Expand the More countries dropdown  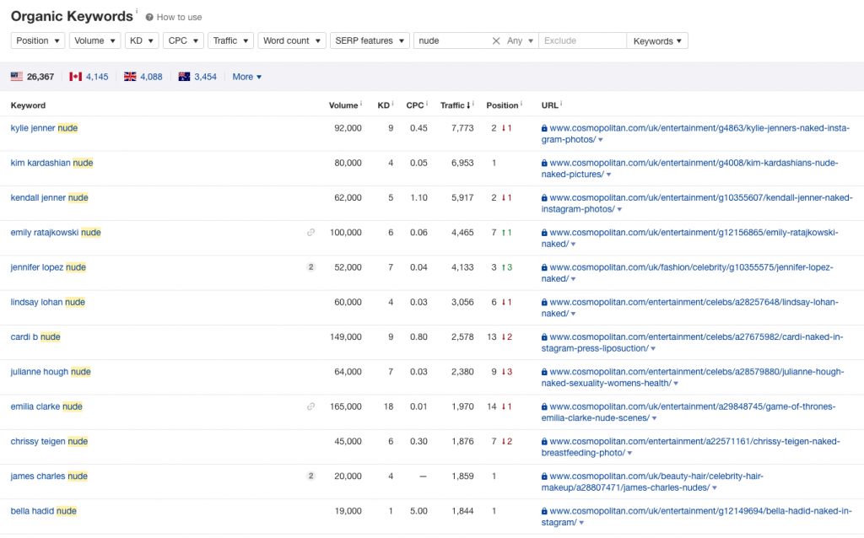(x=247, y=77)
